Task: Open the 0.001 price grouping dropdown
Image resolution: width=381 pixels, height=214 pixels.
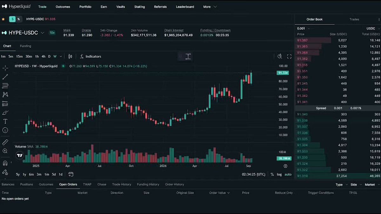Action: click(304, 28)
